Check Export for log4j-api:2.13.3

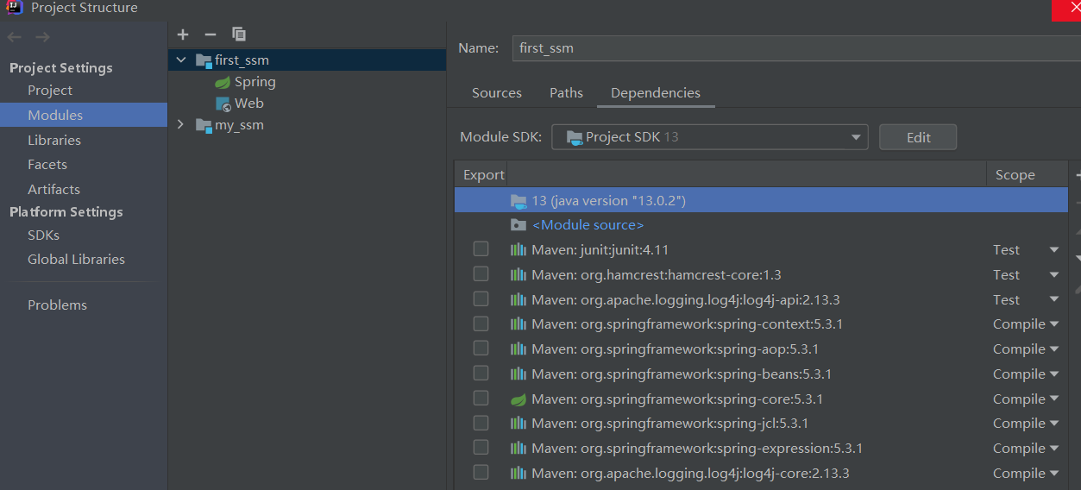(x=481, y=298)
